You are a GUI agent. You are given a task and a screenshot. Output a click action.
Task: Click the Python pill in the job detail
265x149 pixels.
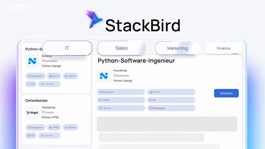[x=171, y=92]
